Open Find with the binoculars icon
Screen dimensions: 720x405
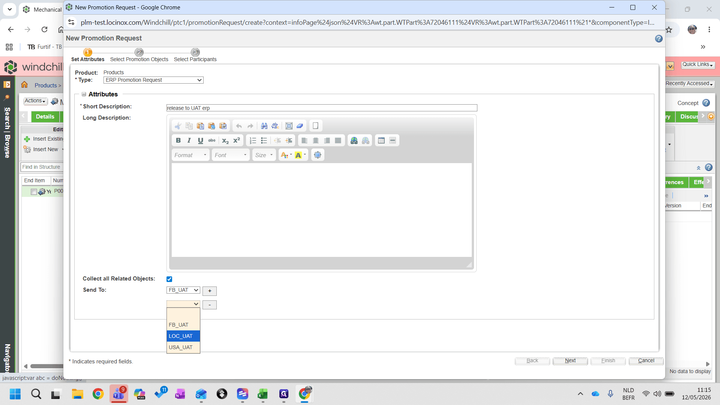pos(264,126)
